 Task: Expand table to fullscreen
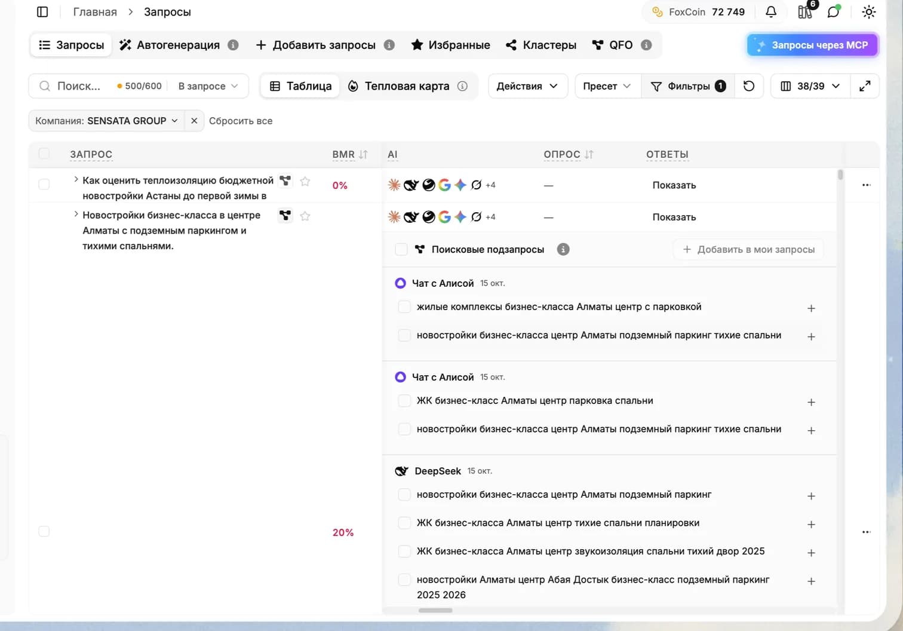tap(865, 86)
